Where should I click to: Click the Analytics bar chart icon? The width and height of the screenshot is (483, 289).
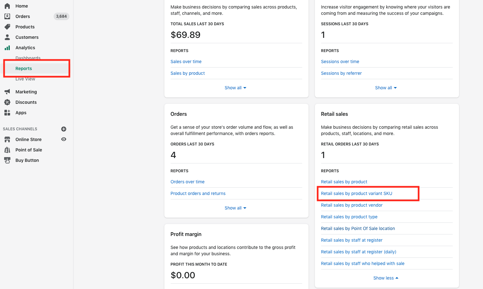click(x=7, y=48)
